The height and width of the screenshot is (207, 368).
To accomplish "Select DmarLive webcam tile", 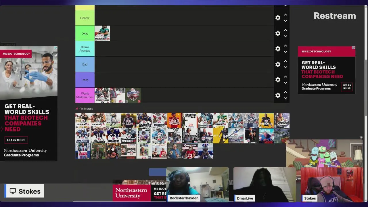I will 264,185.
